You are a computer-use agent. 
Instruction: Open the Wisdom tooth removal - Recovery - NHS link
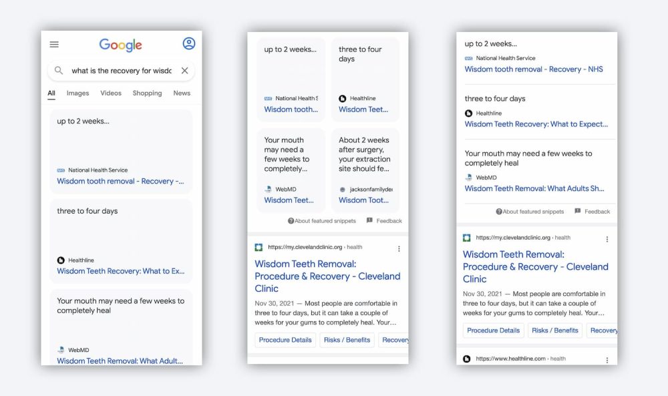pyautogui.click(x=535, y=69)
